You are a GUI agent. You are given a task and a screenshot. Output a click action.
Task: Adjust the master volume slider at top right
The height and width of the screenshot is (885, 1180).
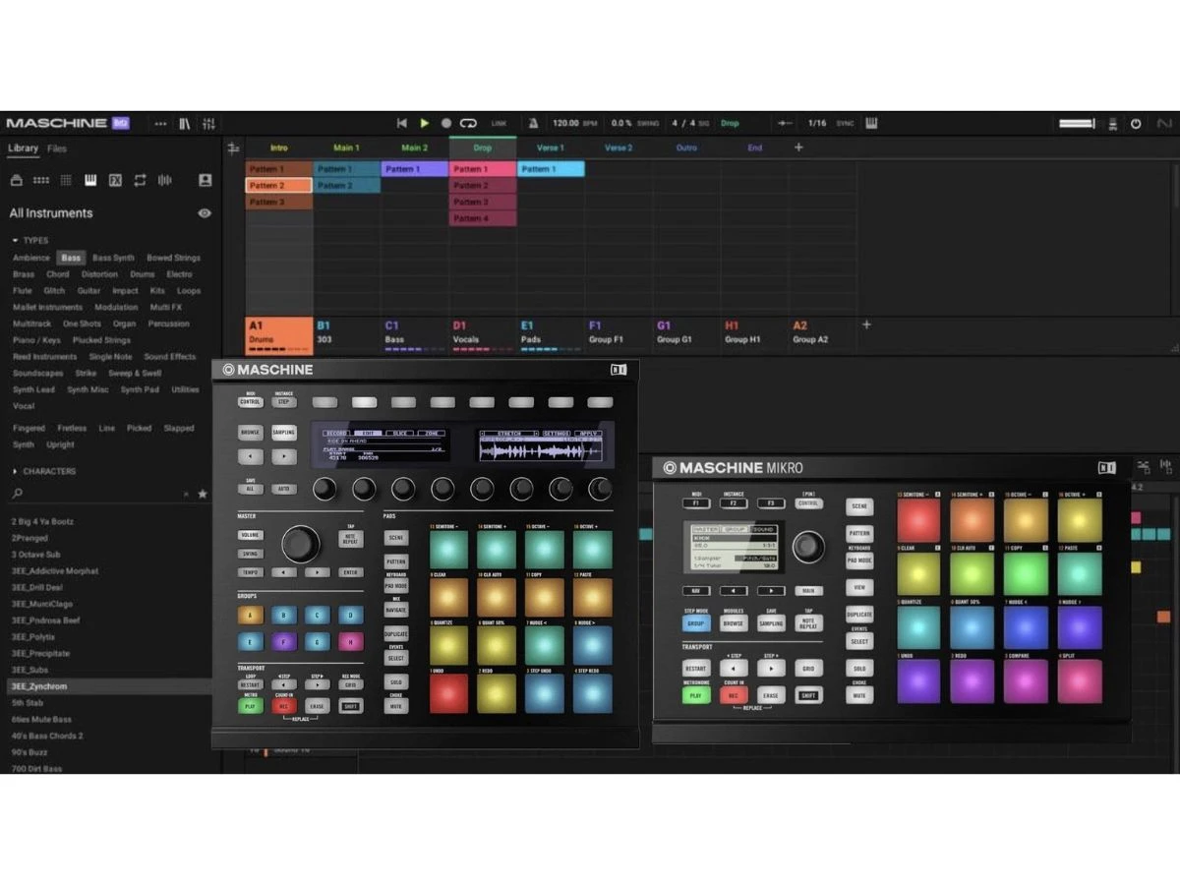[1075, 123]
